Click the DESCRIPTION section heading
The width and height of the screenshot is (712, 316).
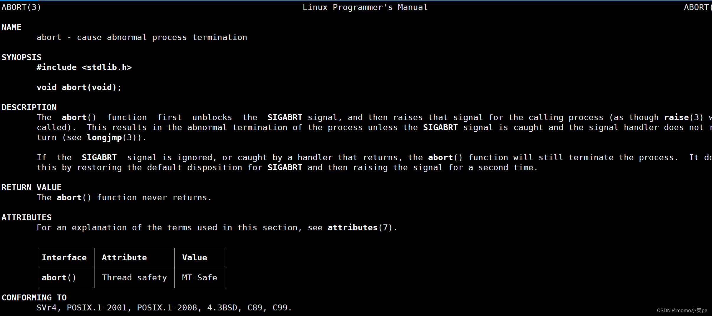29,107
